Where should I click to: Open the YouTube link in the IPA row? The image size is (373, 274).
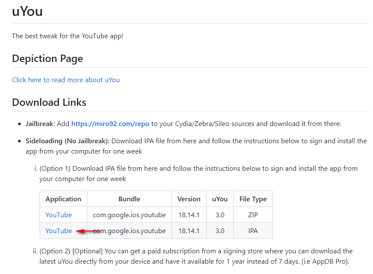tap(59, 231)
